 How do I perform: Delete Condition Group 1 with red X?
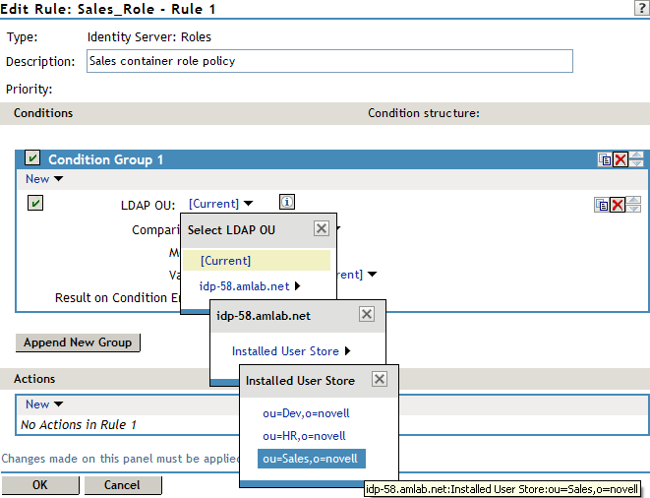pyautogui.click(x=620, y=159)
